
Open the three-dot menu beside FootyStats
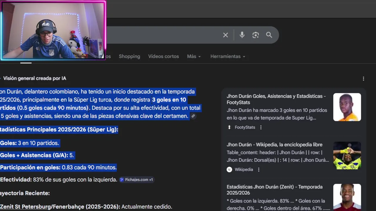pyautogui.click(x=261, y=127)
